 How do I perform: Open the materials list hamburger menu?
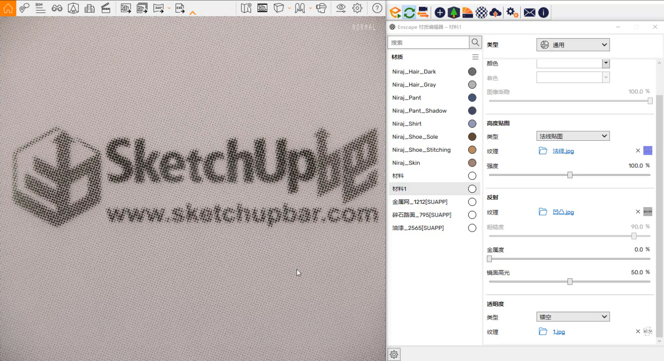[x=475, y=57]
